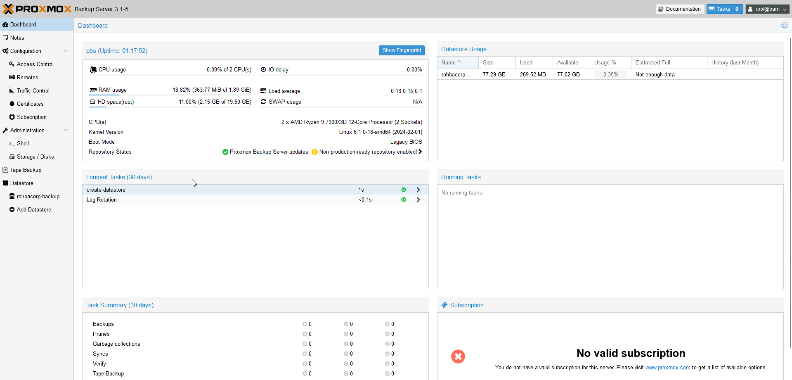
Task: Click the Available column header
Action: point(571,62)
